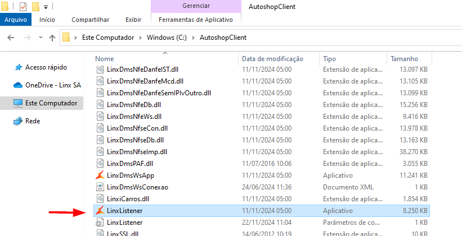This screenshot has width=462, height=236.
Task: Select LinxiCarros.dll file
Action: pyautogui.click(x=128, y=198)
